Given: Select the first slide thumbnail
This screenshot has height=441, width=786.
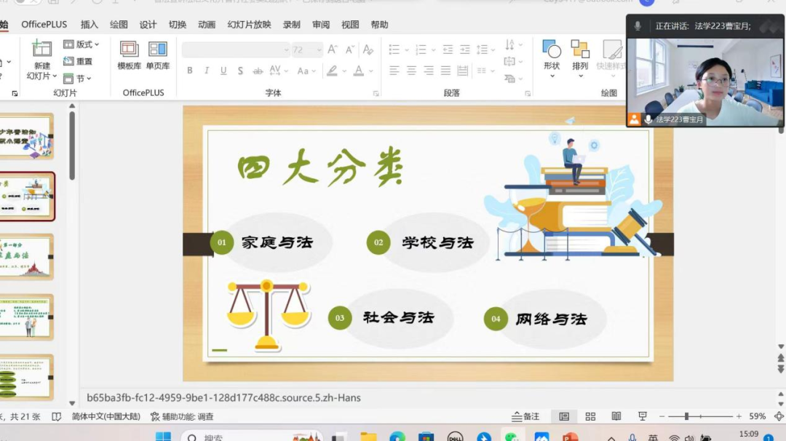Looking at the screenshot, I should (27, 136).
